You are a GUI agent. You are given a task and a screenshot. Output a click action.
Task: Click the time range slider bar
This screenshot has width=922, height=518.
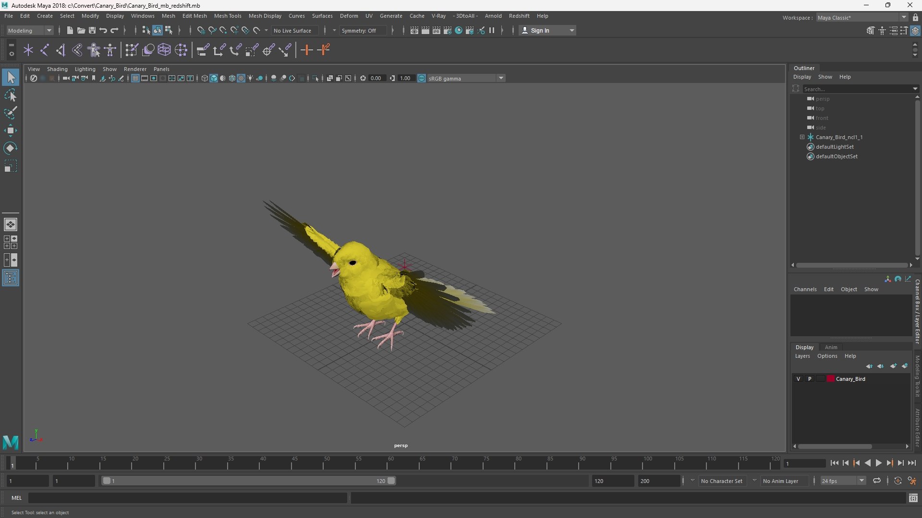pyautogui.click(x=248, y=481)
